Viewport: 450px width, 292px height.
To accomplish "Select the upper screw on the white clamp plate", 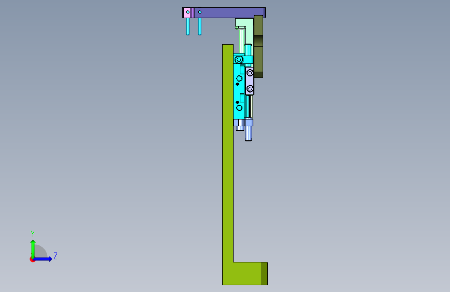I will point(250,73).
